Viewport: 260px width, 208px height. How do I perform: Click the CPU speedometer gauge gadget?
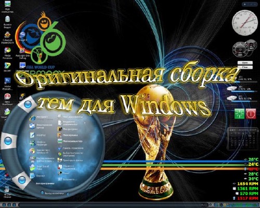click(240, 49)
